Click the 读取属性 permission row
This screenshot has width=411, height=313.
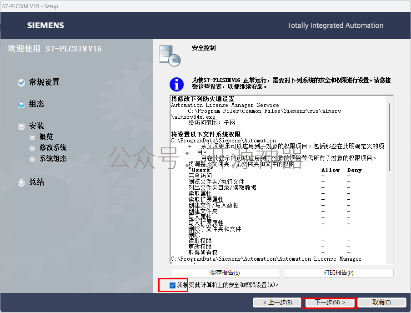(x=270, y=194)
